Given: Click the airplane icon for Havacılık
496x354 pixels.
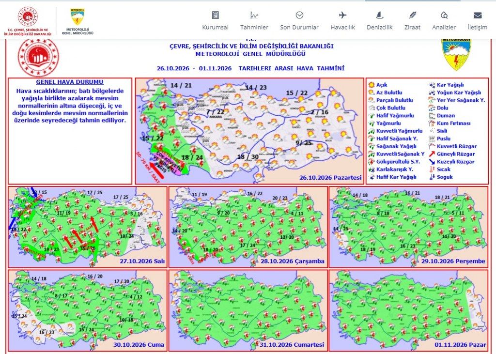Looking at the screenshot, I should (x=342, y=15).
